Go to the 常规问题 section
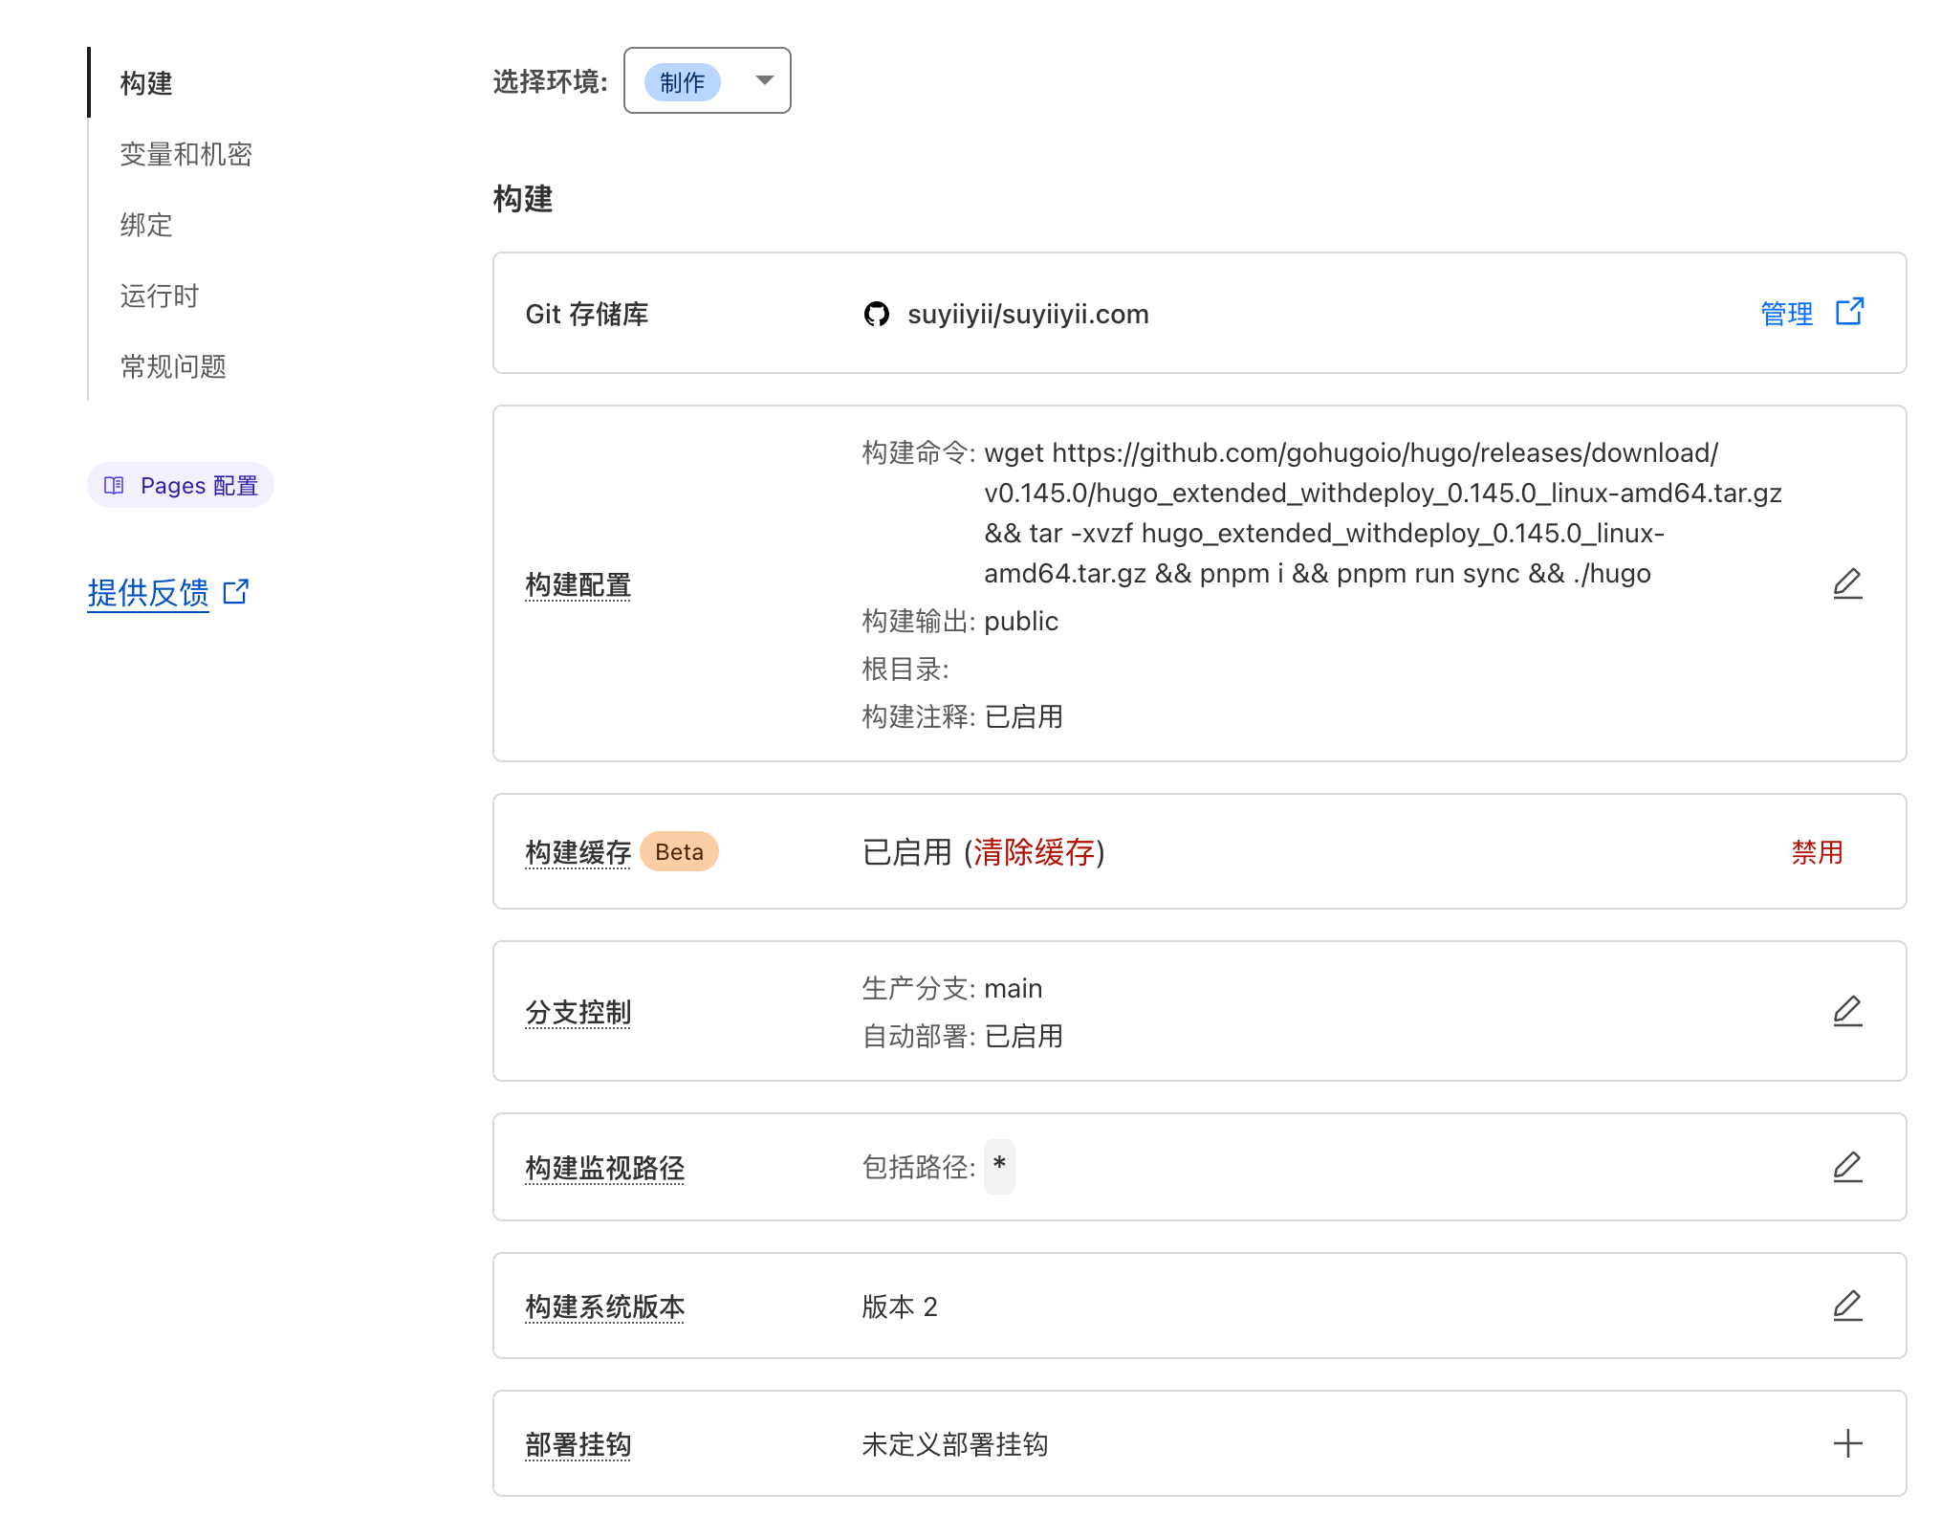Screen dimensions: 1941x1515 coord(172,366)
